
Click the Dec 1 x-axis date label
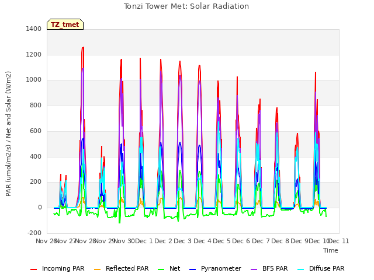pyautogui.click(x=144, y=241)
